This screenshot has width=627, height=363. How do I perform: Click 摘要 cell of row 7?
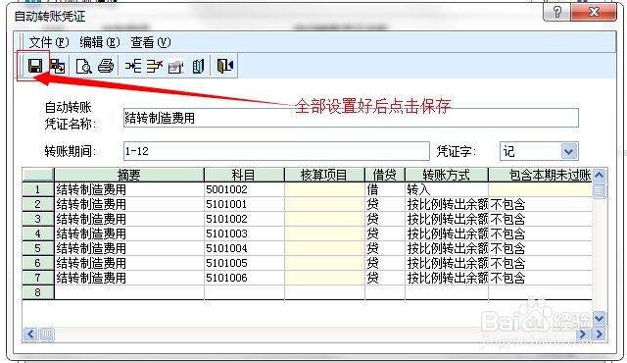128,278
